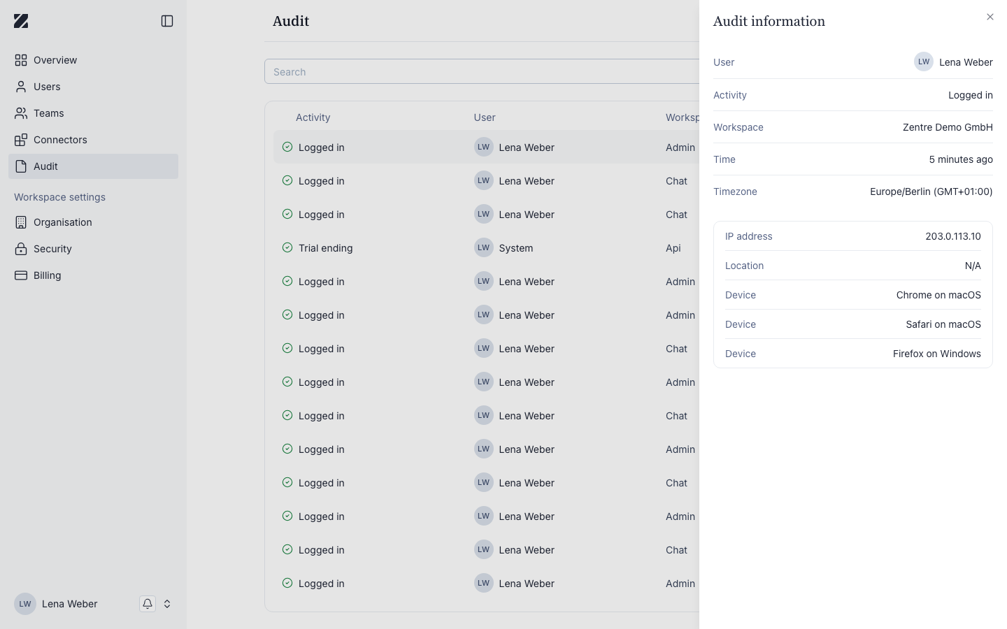The height and width of the screenshot is (629, 1007).
Task: Click the Europe/Berlin timezone value
Action: click(x=931, y=191)
